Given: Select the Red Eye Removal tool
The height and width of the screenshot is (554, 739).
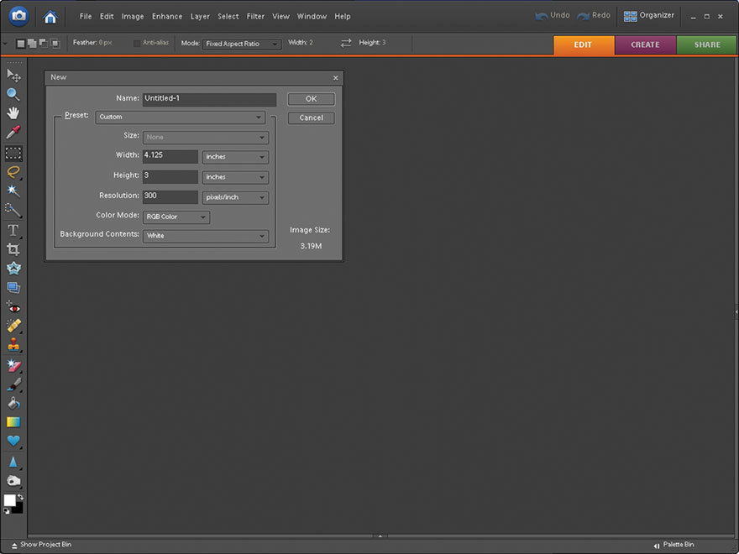Looking at the screenshot, I should coord(13,307).
